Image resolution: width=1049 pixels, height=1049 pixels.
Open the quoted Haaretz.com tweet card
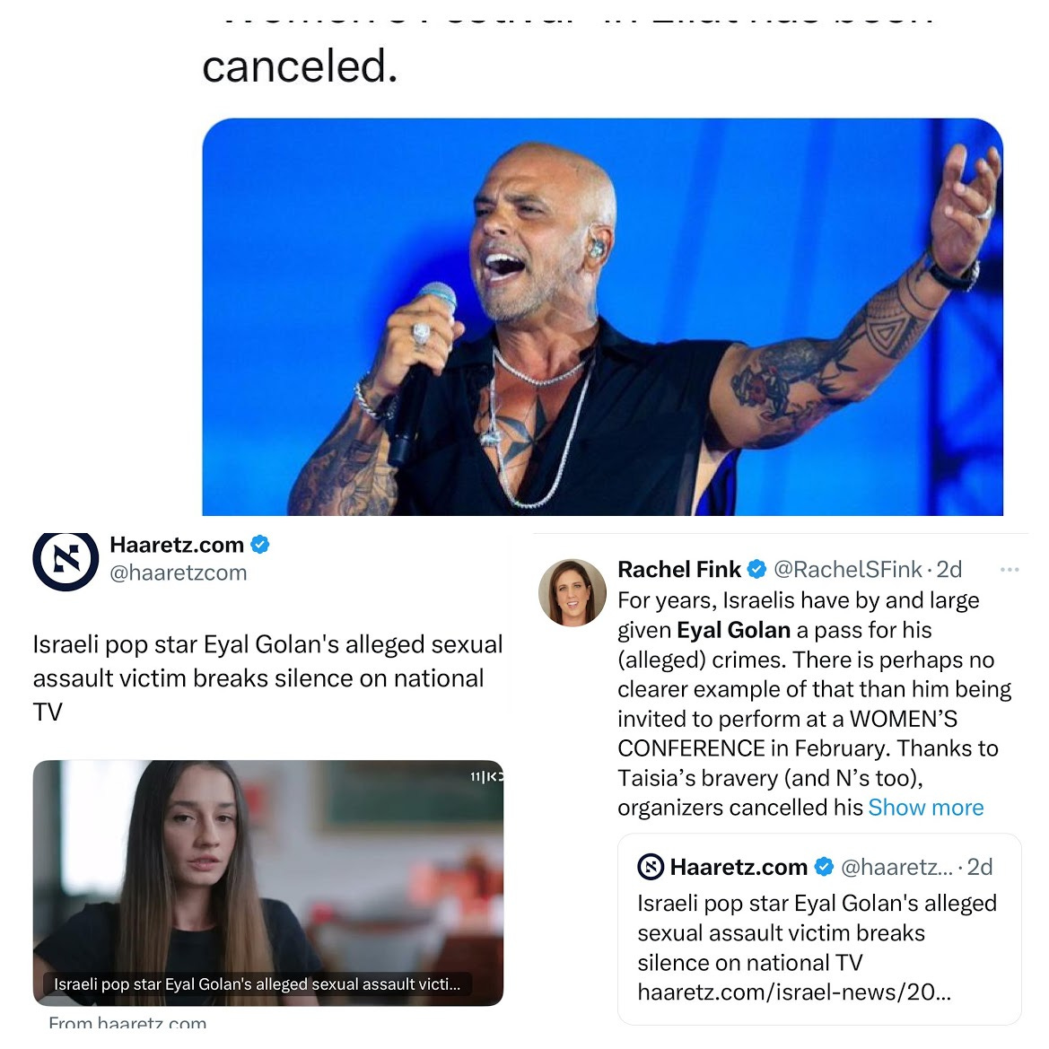point(819,930)
